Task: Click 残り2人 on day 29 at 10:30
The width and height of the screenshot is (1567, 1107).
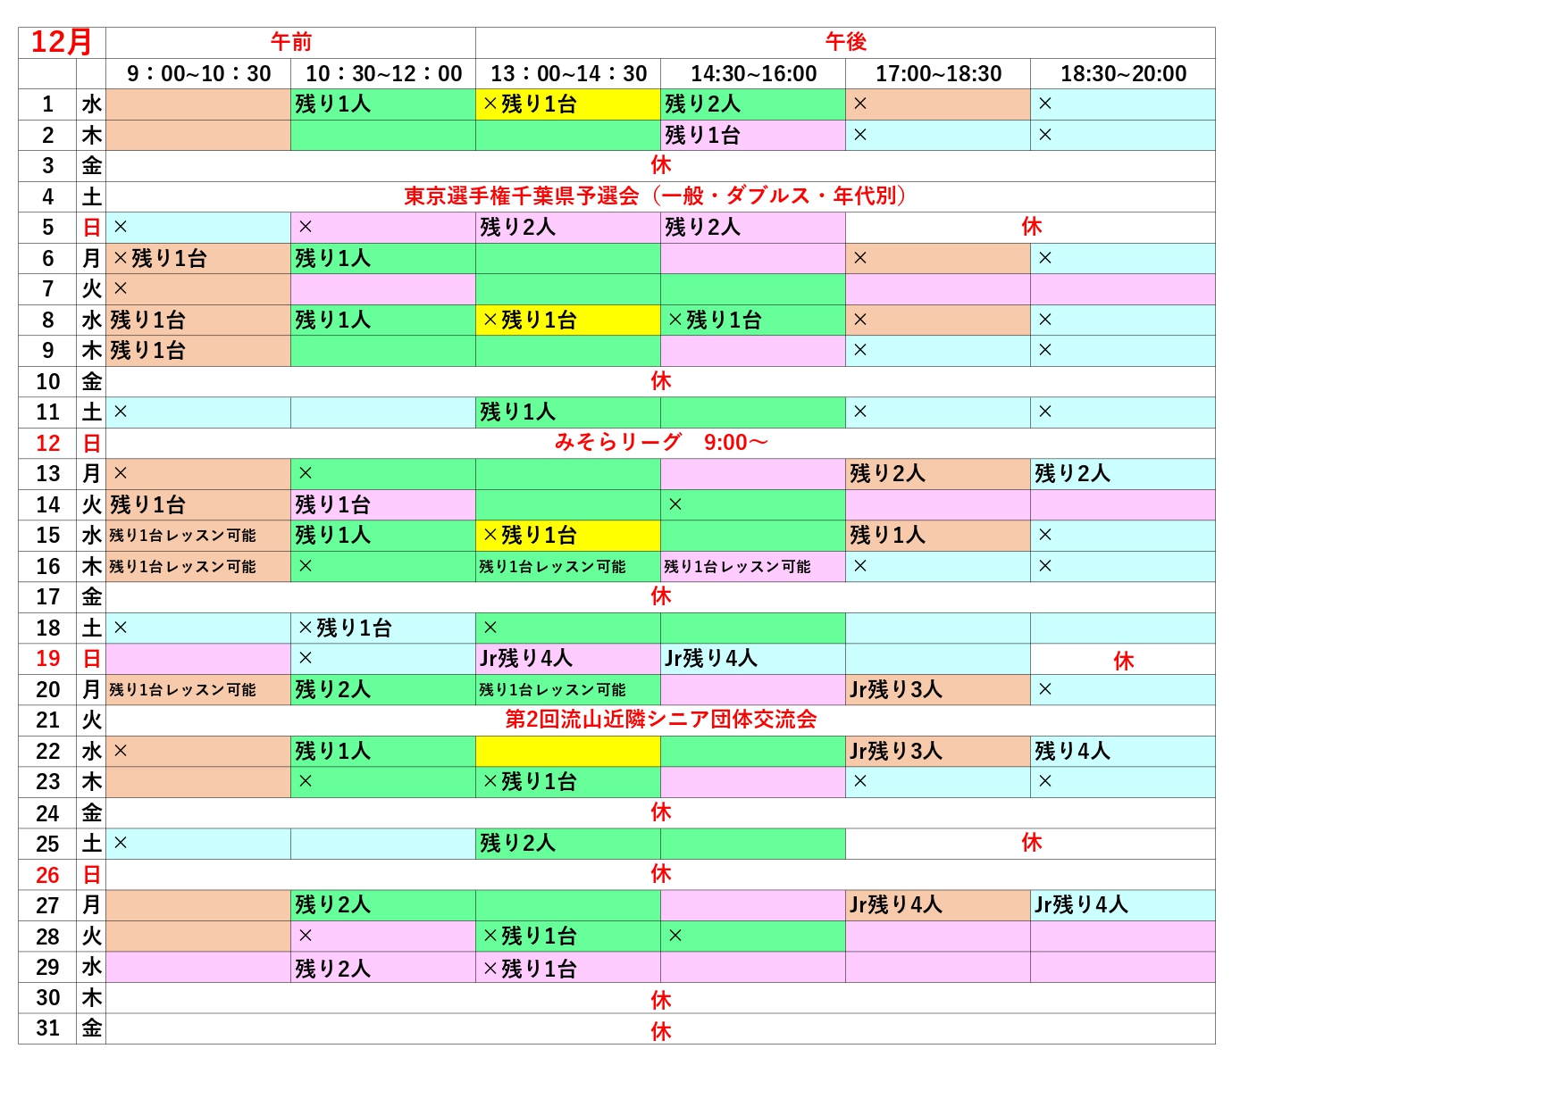Action: pos(333,970)
